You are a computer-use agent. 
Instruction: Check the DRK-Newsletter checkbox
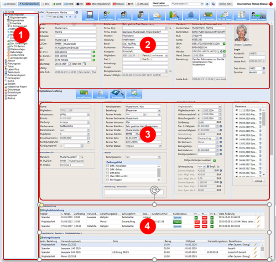point(108,167)
